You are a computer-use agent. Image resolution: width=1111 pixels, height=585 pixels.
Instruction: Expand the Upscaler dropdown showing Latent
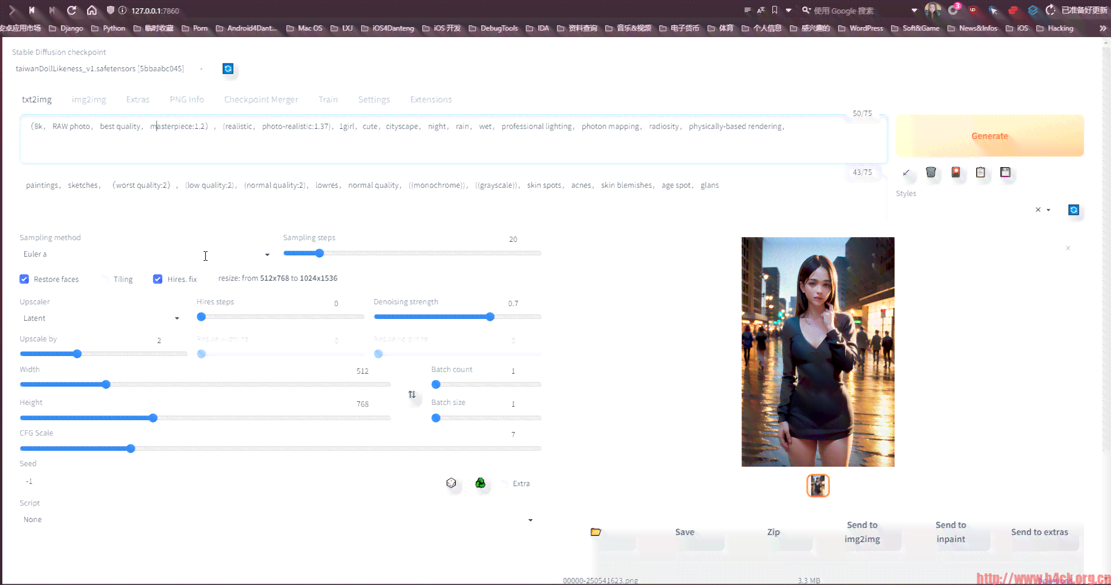pos(101,318)
